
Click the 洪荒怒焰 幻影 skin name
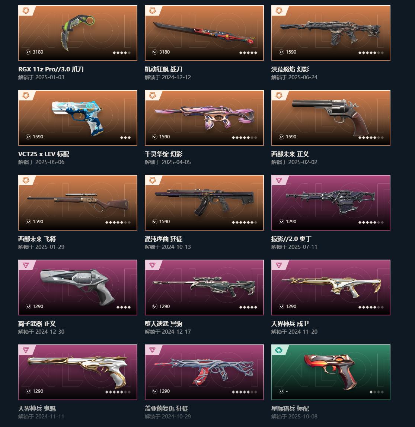coord(290,69)
